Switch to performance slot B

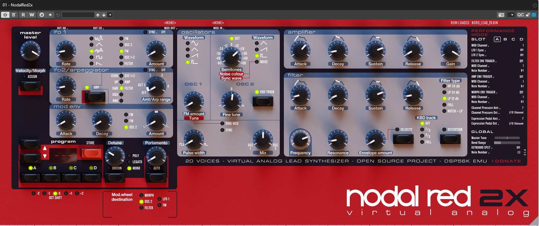tap(505, 39)
